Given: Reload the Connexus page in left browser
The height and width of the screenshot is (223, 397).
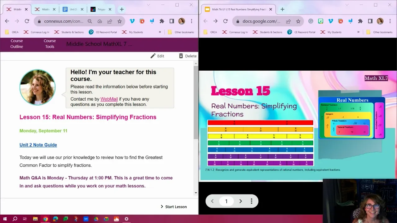Looking at the screenshot, I should 27,21.
